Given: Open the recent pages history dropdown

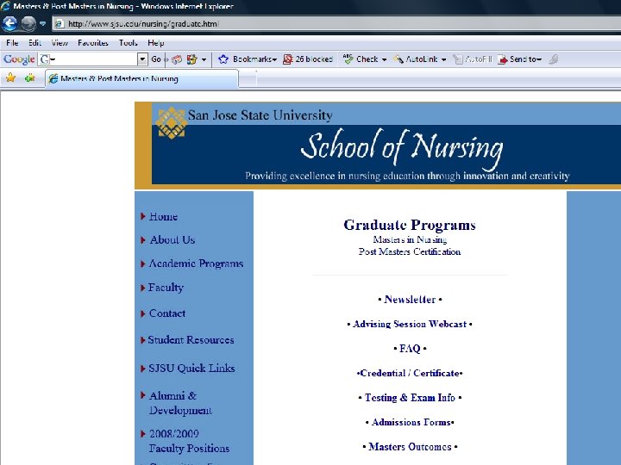Looking at the screenshot, I should tap(42, 24).
